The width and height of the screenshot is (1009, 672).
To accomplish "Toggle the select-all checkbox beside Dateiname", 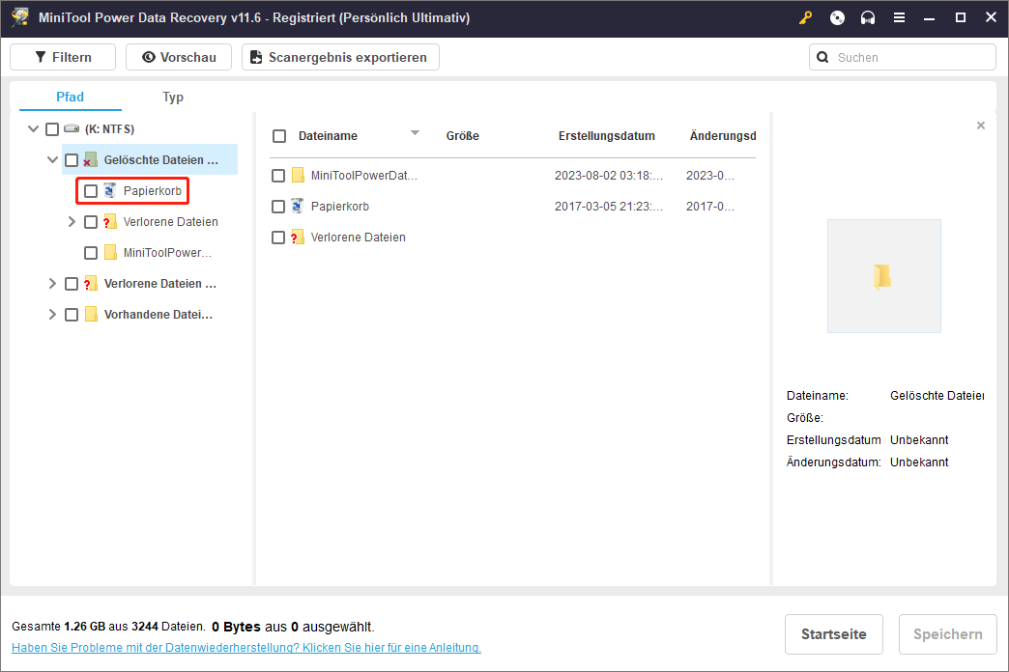I will 279,136.
